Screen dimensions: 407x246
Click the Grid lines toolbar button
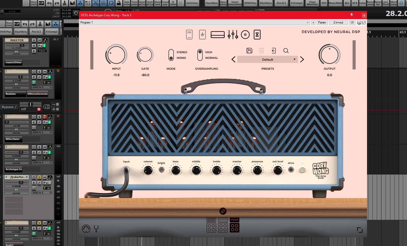click(192, 3)
